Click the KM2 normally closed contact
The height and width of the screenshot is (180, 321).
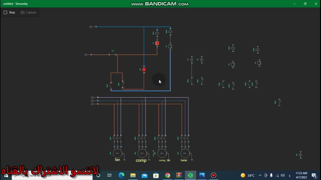(x=202, y=81)
